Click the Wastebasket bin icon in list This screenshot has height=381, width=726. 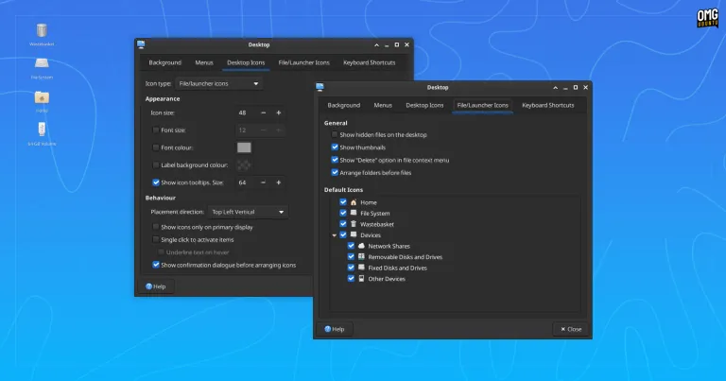354,224
